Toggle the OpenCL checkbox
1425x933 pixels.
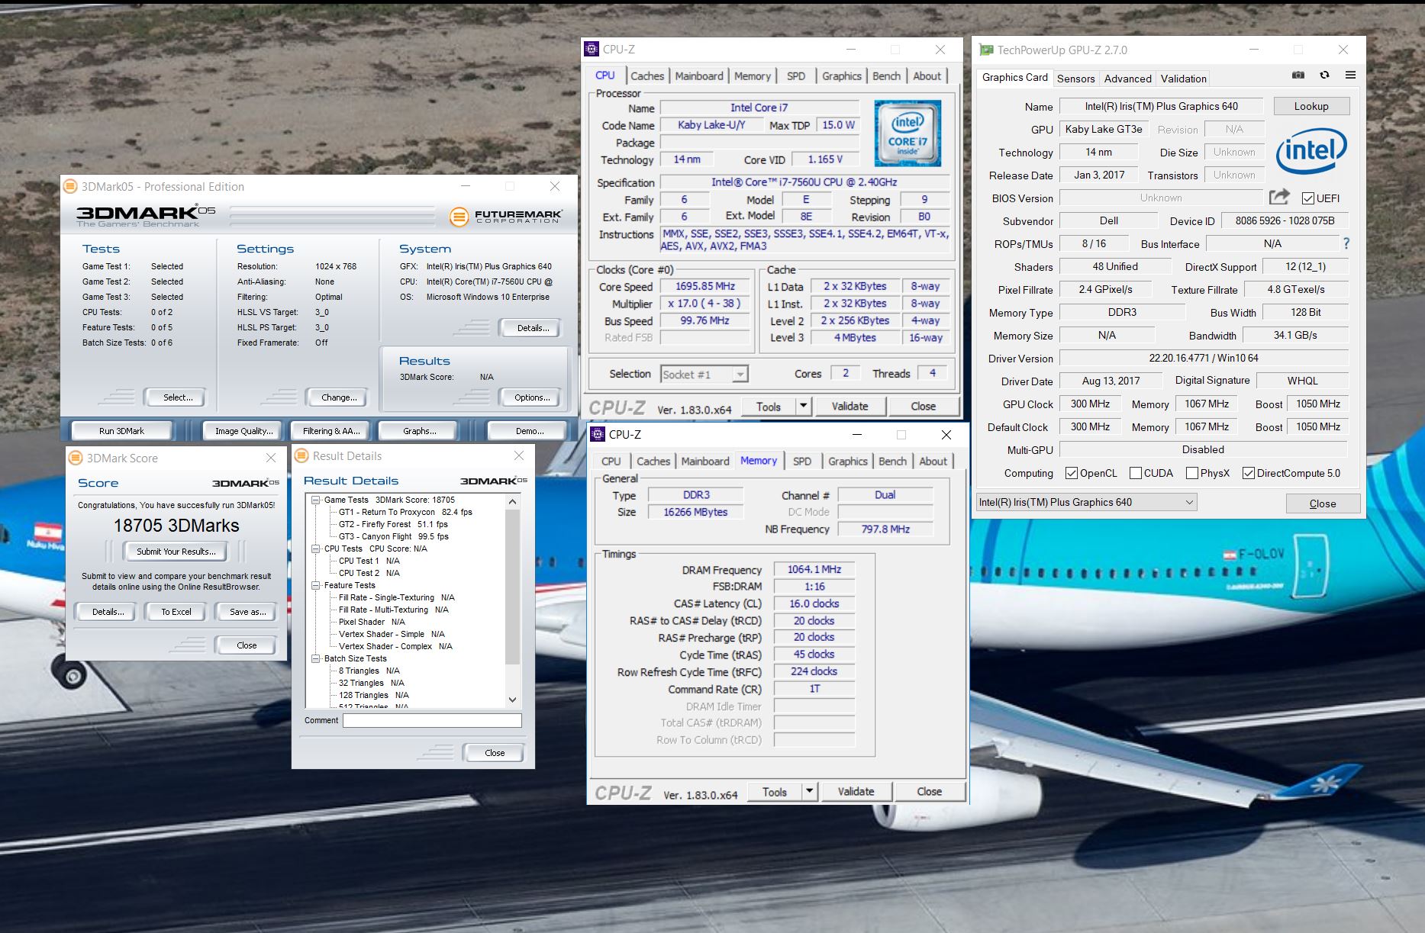click(x=1071, y=473)
